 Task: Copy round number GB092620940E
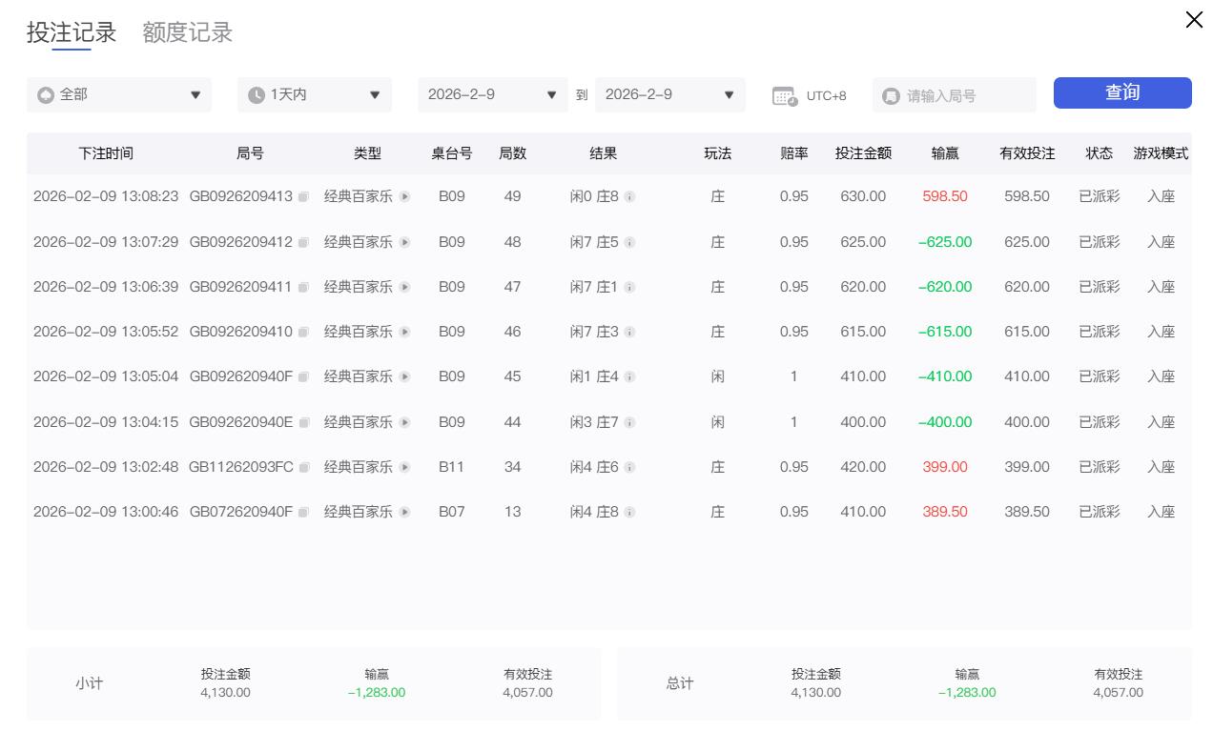point(303,423)
